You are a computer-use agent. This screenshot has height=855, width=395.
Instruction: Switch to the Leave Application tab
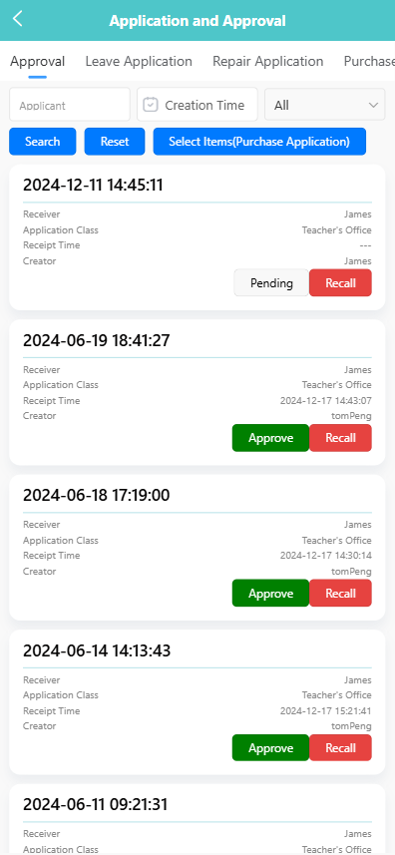(139, 61)
